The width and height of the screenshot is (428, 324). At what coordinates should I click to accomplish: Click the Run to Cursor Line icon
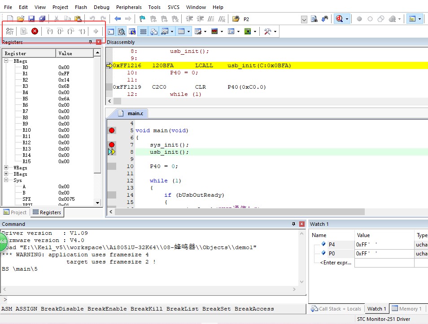point(82,31)
